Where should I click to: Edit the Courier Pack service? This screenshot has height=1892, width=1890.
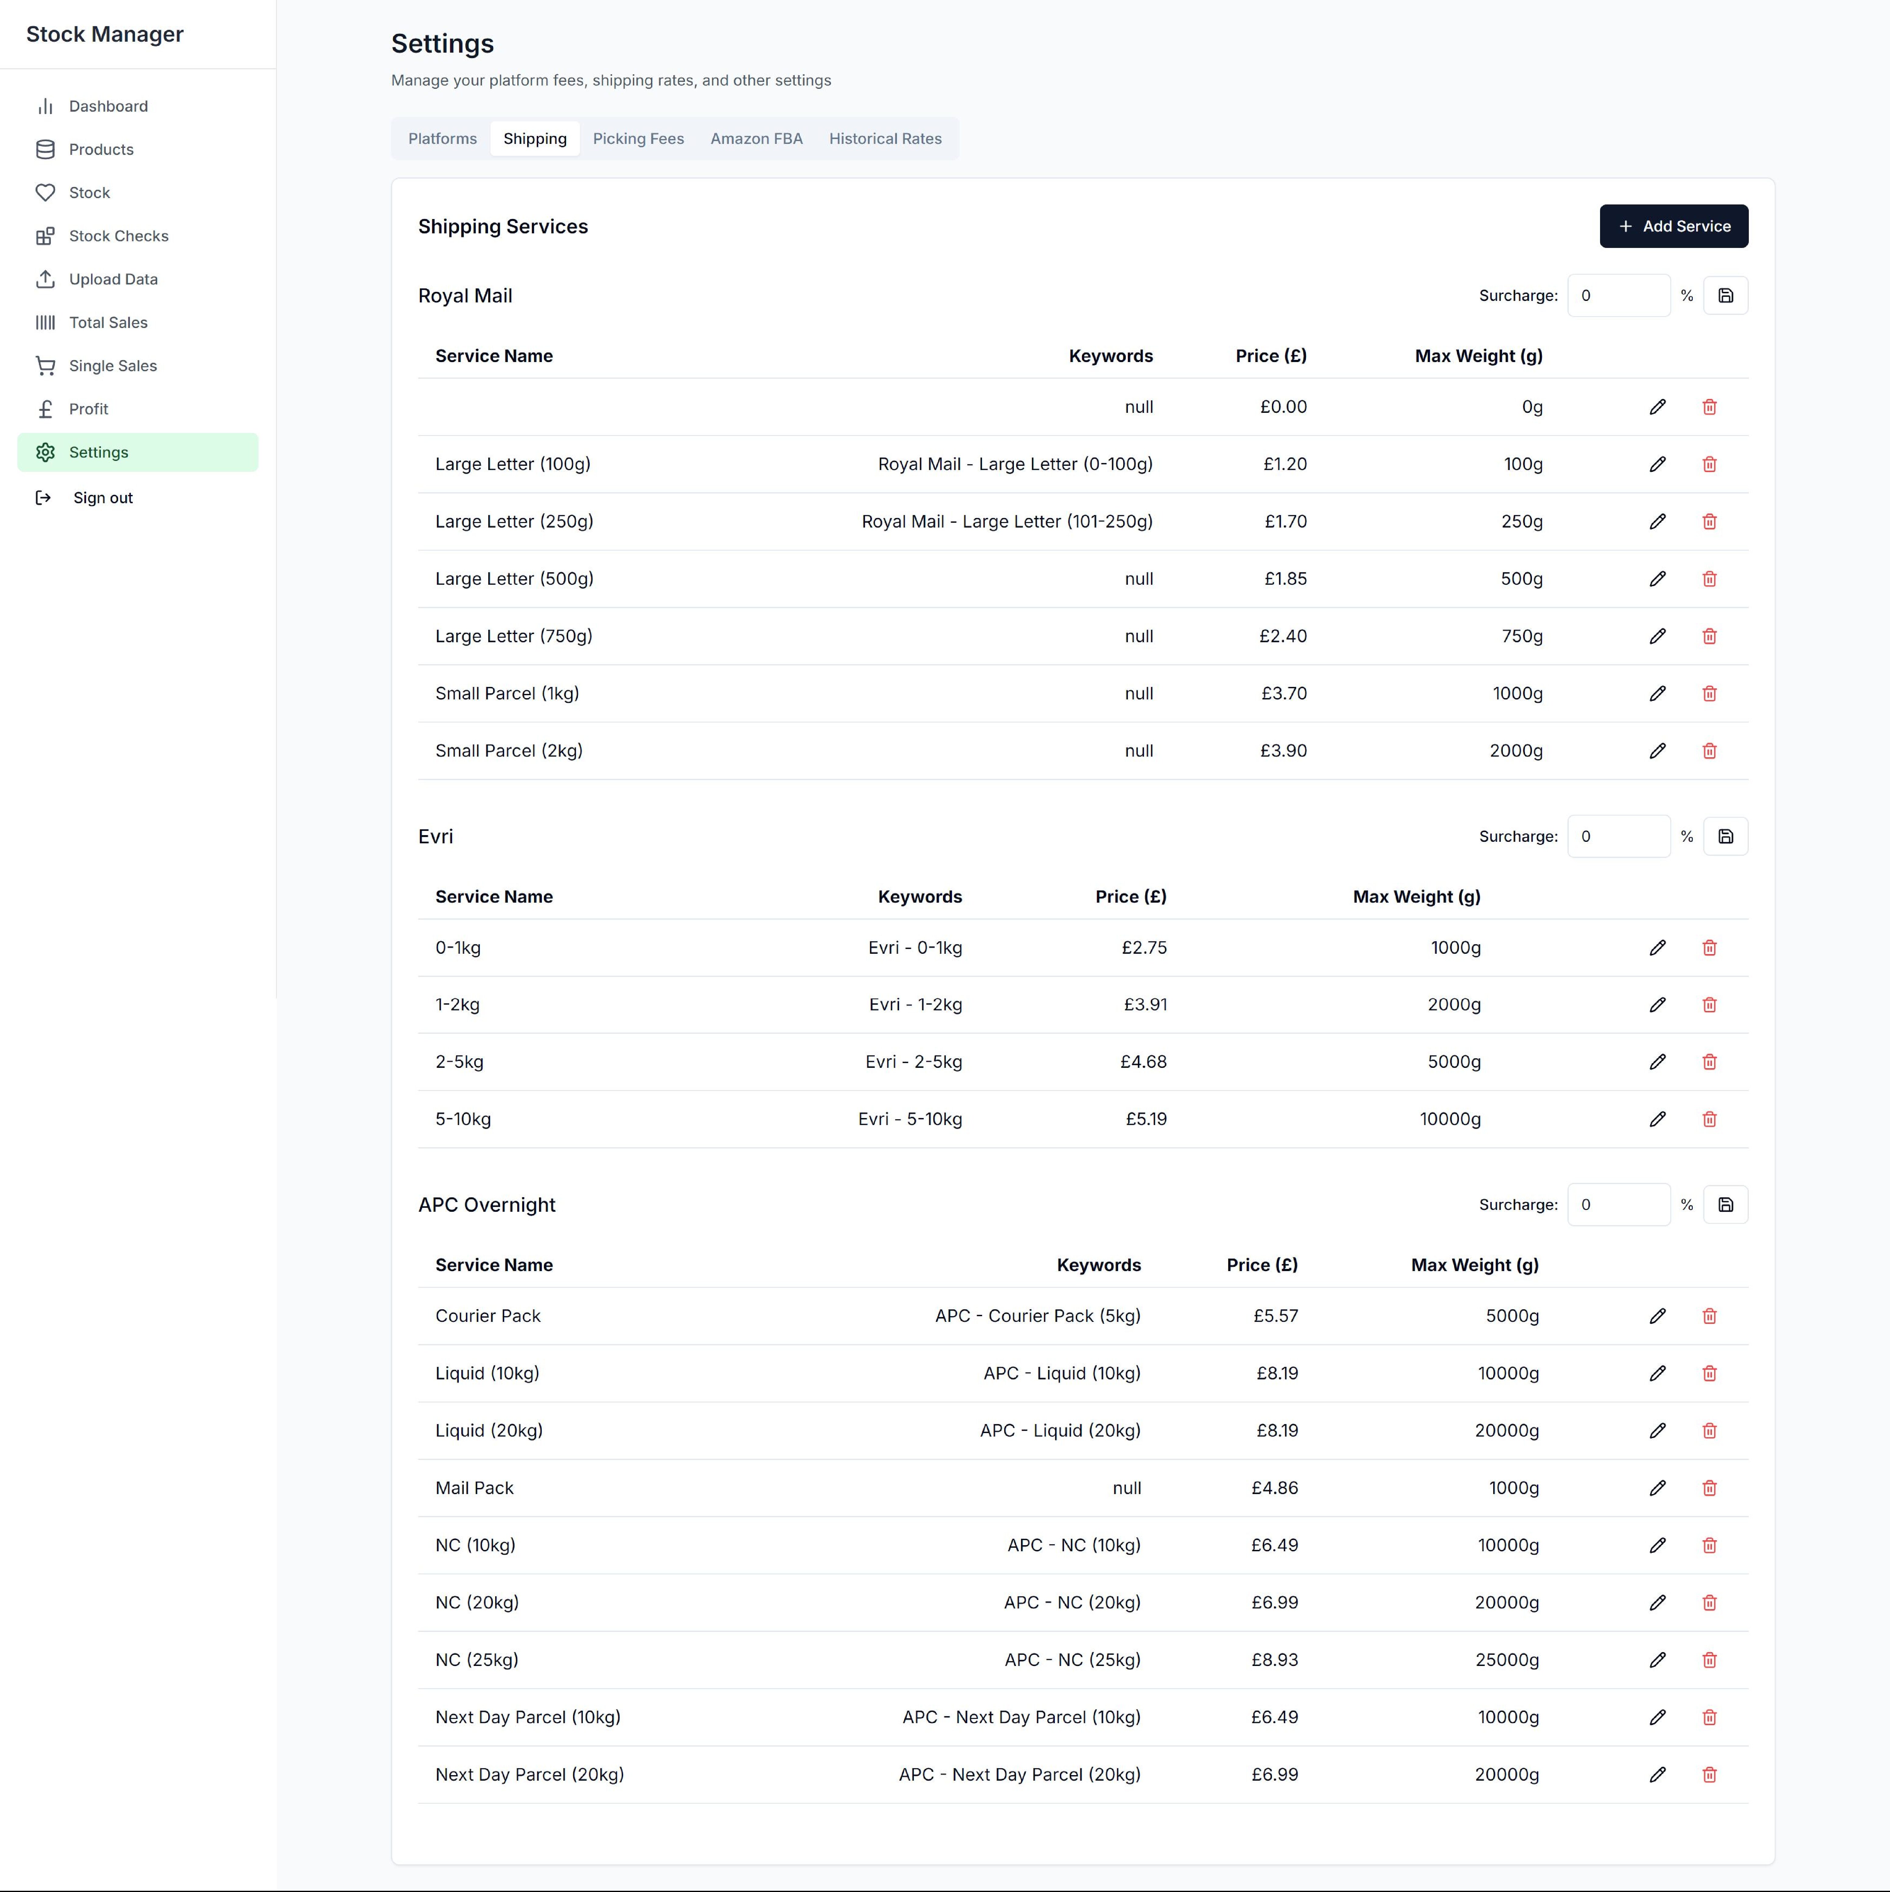(x=1657, y=1316)
